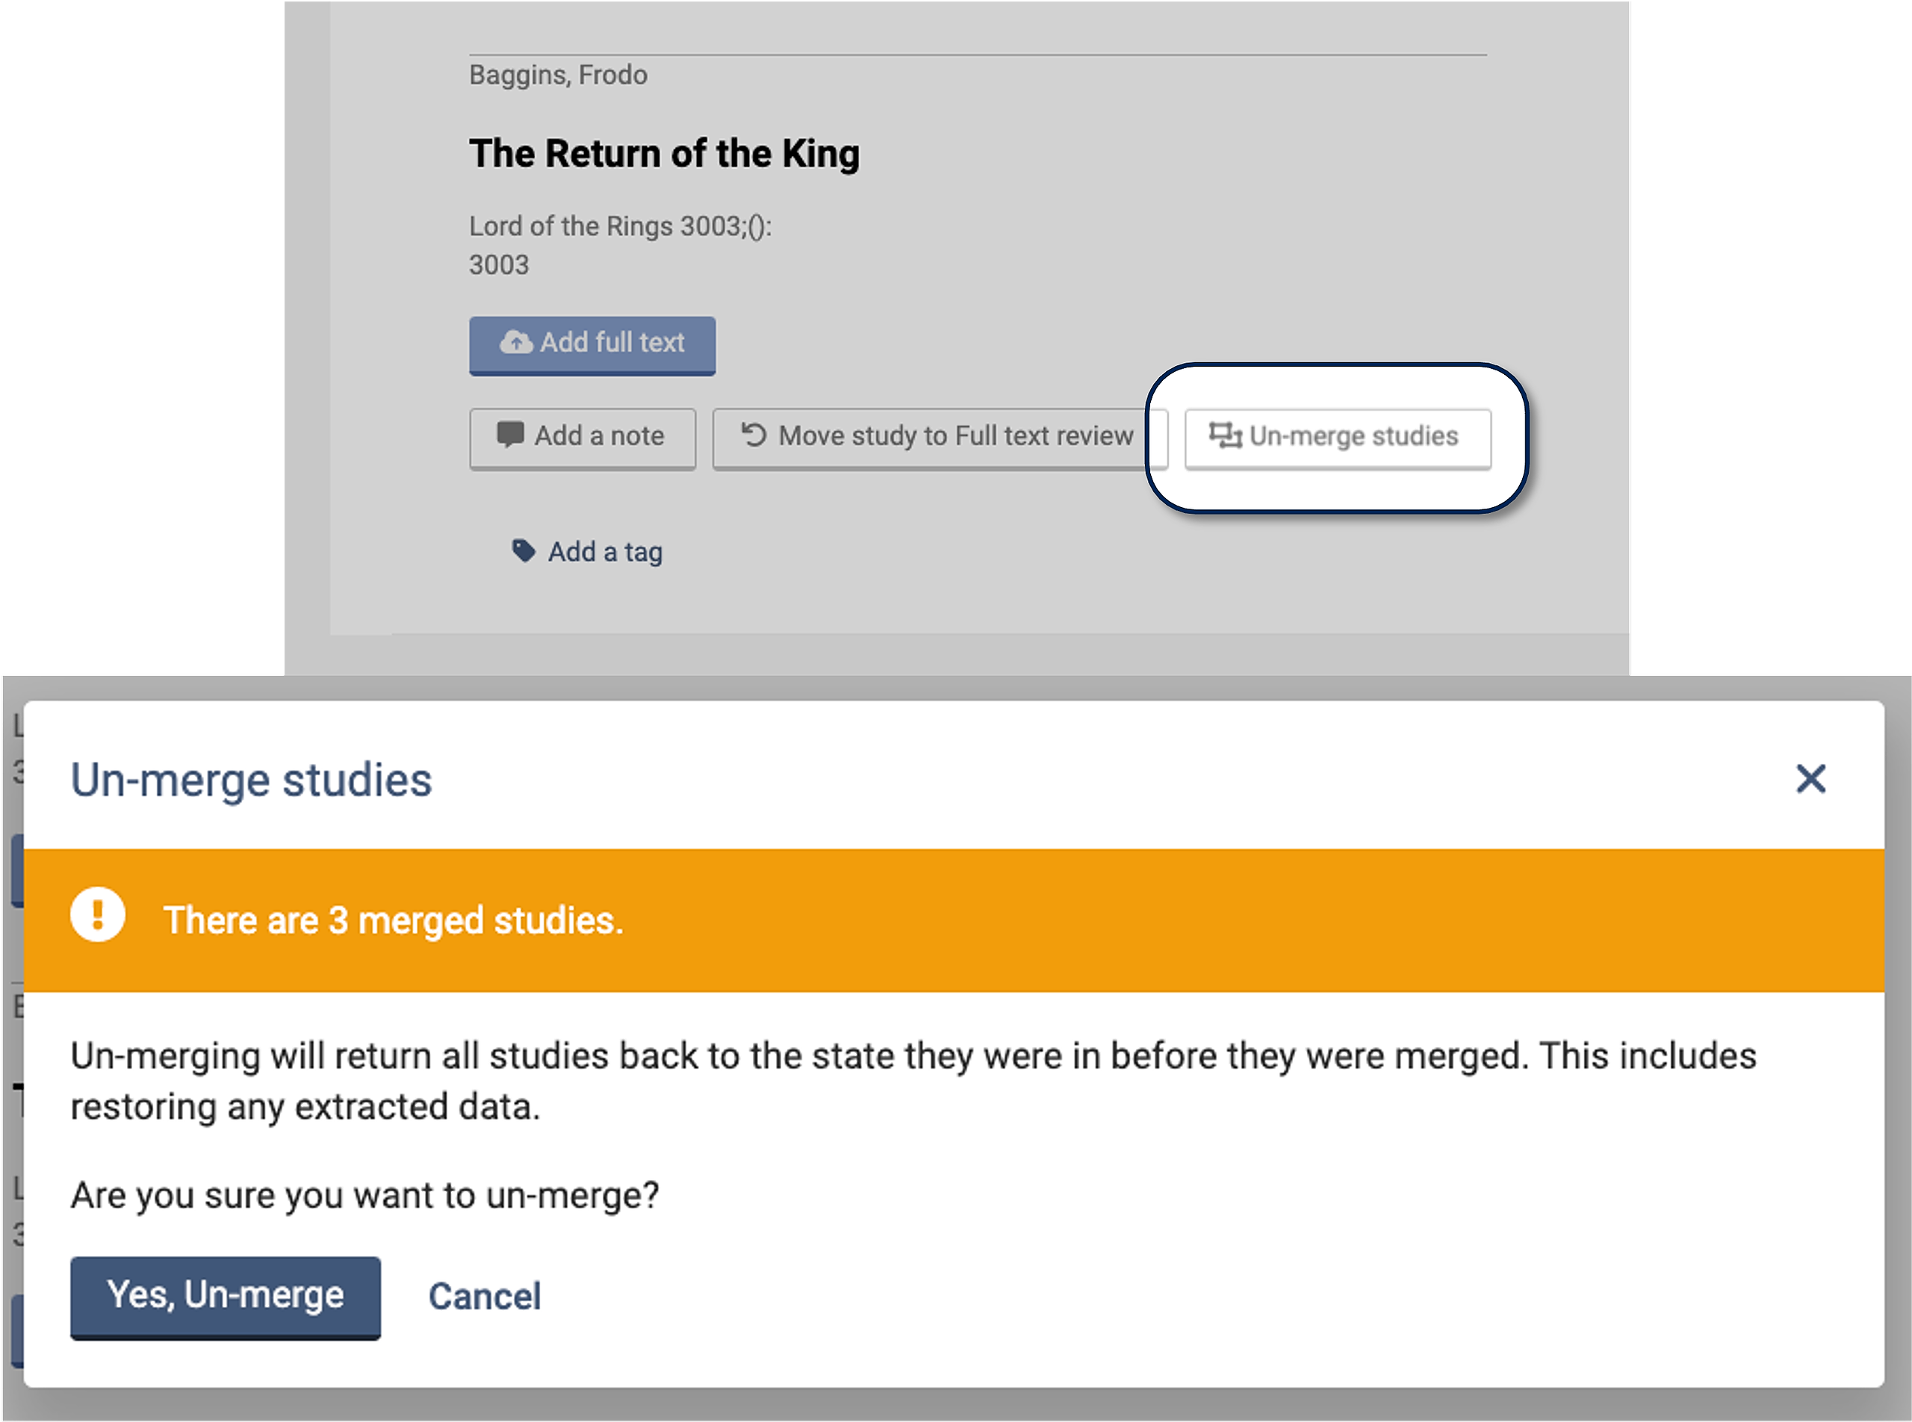The image size is (1912, 1422).
Task: Click the Add a note button text
Action: (599, 436)
